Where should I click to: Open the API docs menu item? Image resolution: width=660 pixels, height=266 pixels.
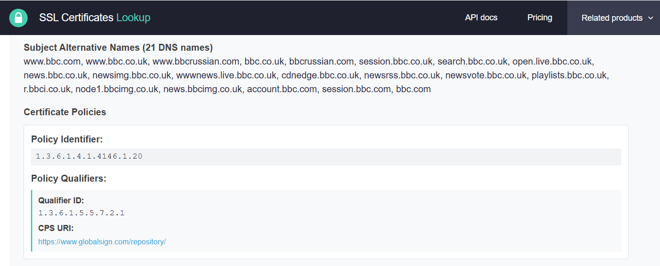[x=481, y=18]
